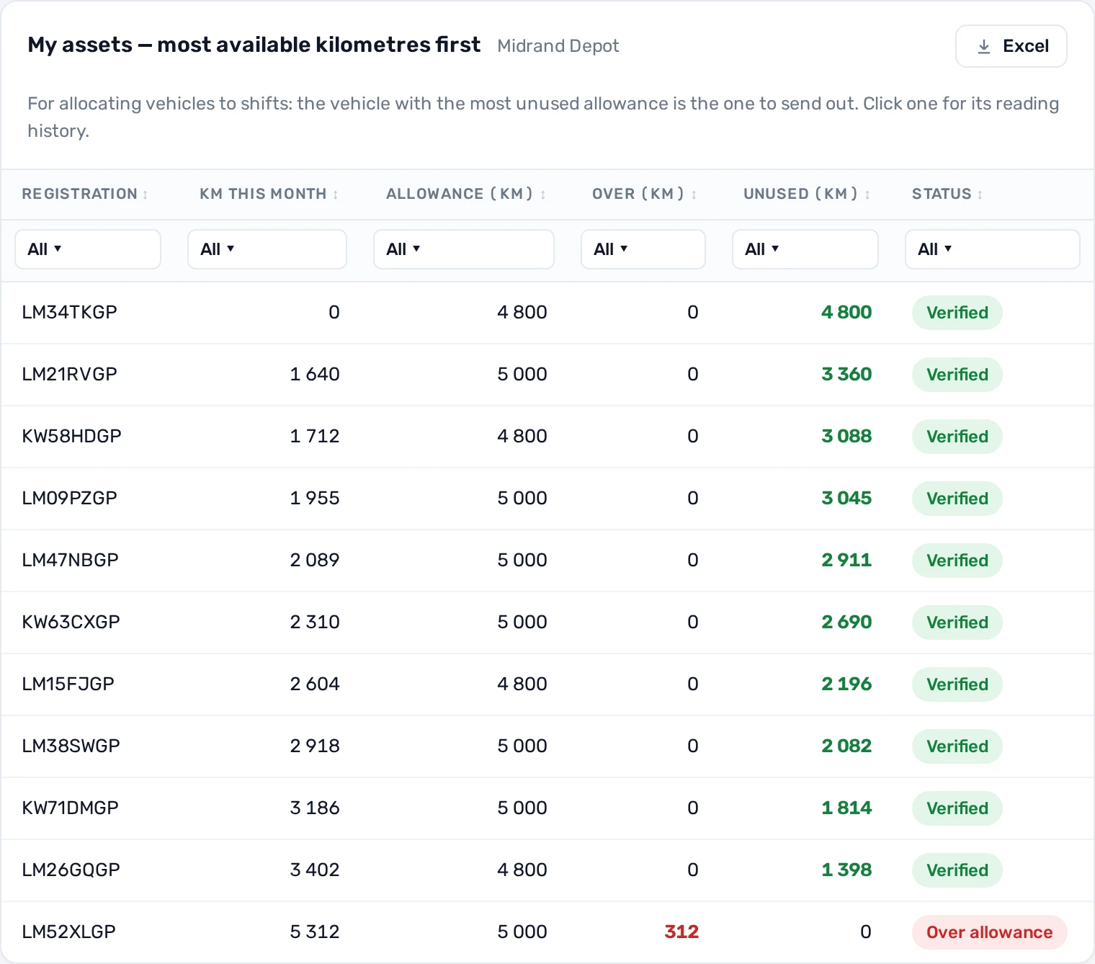Download the table with the Excel button
The width and height of the screenshot is (1095, 964).
tap(1011, 46)
